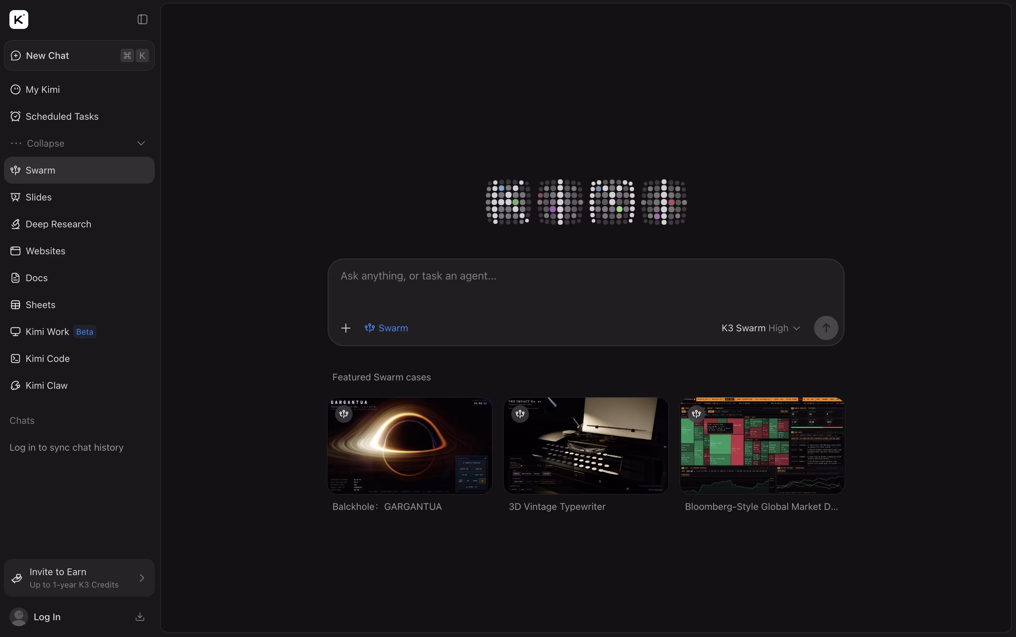
Task: Open the K3 Swarm High model dropdown
Action: pos(761,328)
